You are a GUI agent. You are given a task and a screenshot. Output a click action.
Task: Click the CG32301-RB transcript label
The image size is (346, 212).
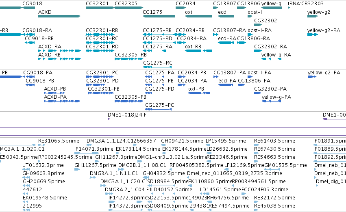(x=102, y=30)
